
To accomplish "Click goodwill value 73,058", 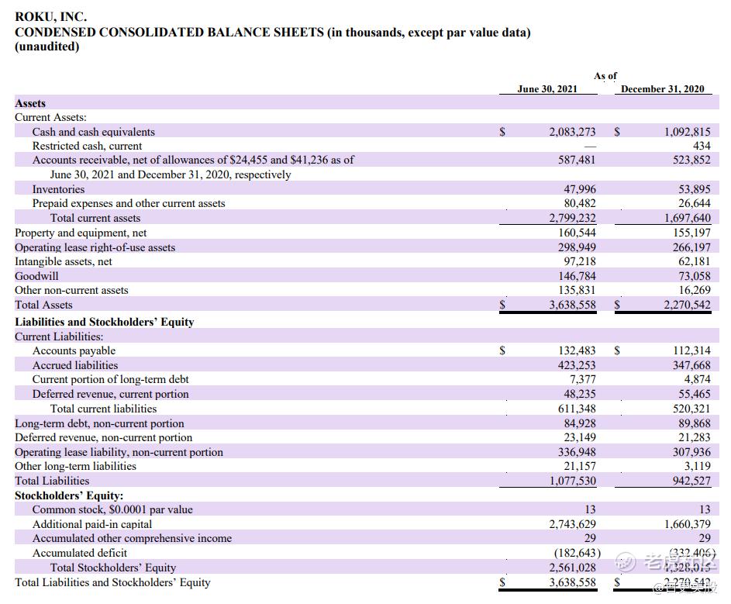I will pos(695,276).
